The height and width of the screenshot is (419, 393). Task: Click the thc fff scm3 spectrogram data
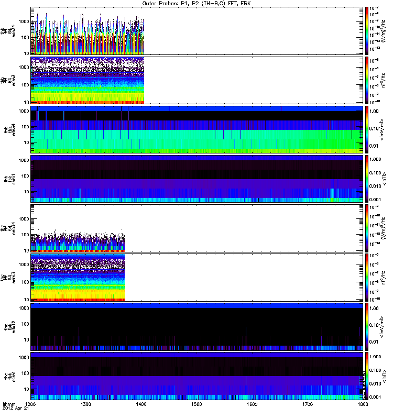coord(78,278)
